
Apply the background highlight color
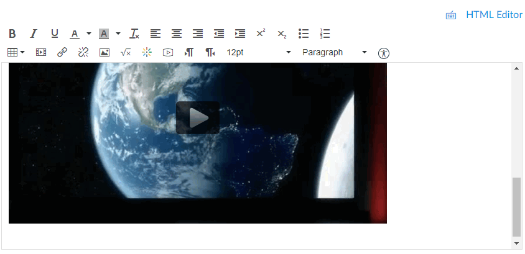[104, 34]
